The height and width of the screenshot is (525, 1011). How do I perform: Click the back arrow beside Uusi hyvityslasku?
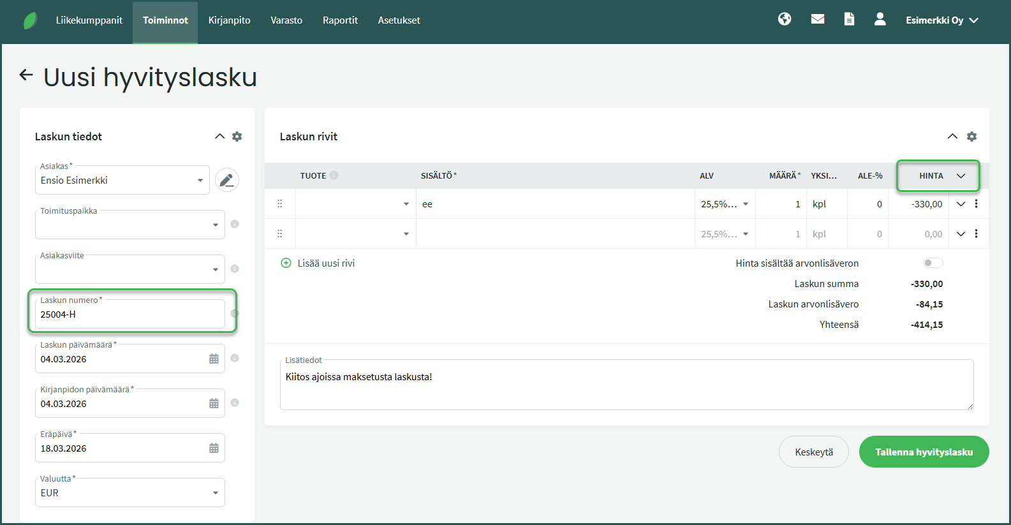(26, 75)
